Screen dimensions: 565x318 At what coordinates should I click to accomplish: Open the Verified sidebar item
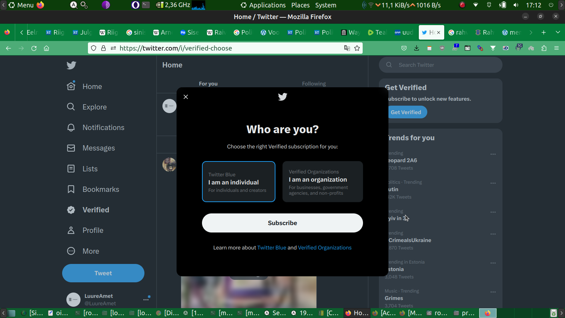[x=88, y=210]
